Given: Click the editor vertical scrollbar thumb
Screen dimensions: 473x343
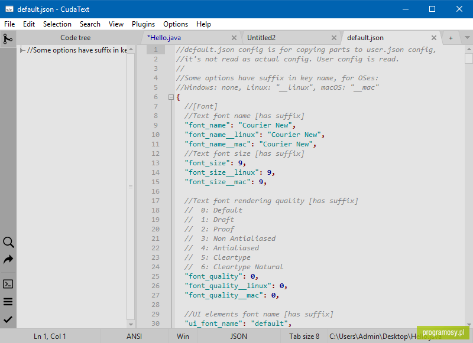Looking at the screenshot, I should coord(469,58).
